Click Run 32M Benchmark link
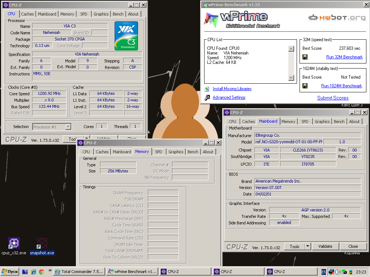370x277 pixels. (x=344, y=57)
